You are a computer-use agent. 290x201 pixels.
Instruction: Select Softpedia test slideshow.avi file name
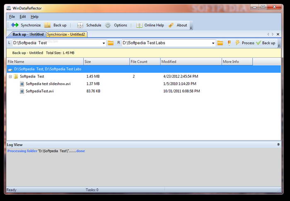[48, 84]
